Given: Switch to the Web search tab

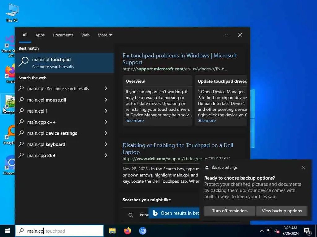Looking at the screenshot, I should point(85,35).
